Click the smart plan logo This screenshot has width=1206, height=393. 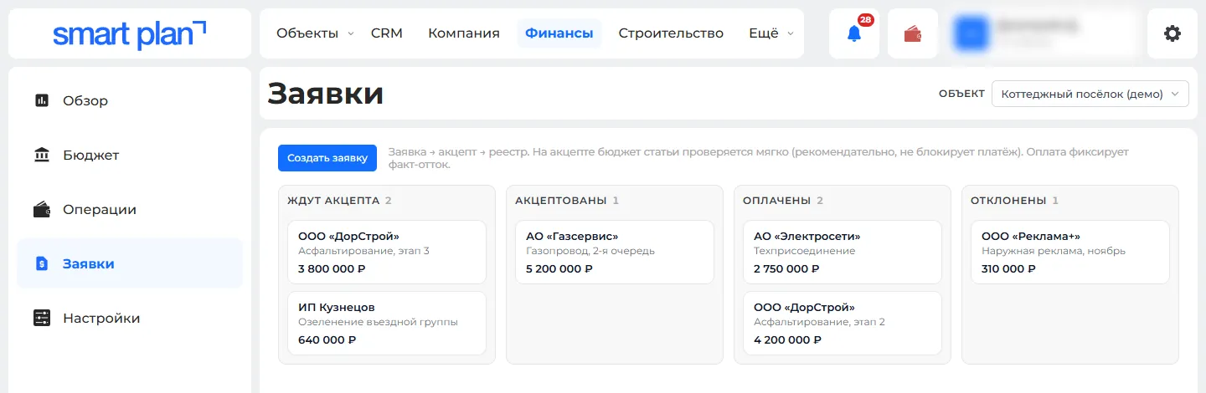coord(130,33)
